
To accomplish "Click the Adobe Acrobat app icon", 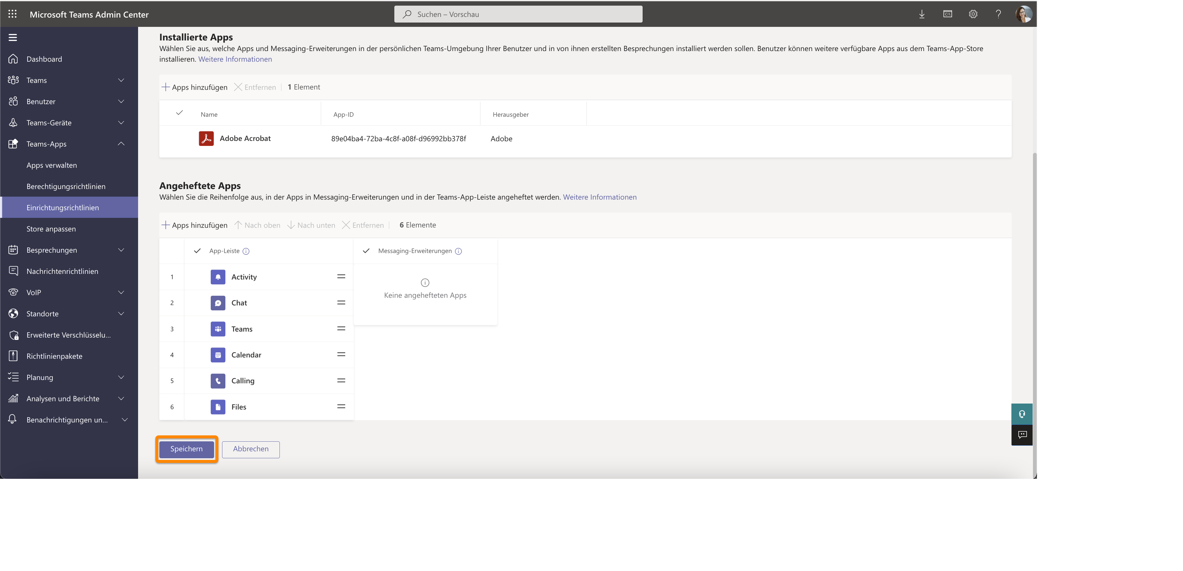I will [x=207, y=138].
